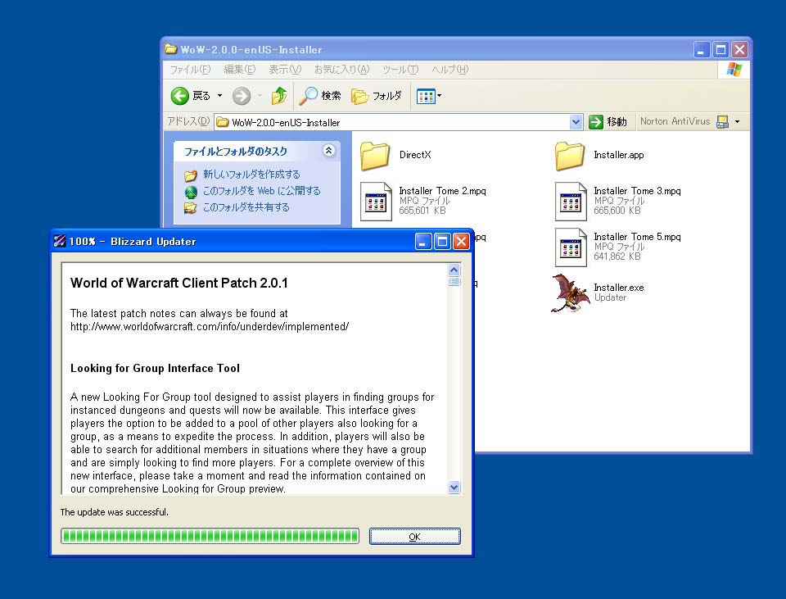Close the Blizzard Updater window
The height and width of the screenshot is (599, 786).
(x=461, y=242)
